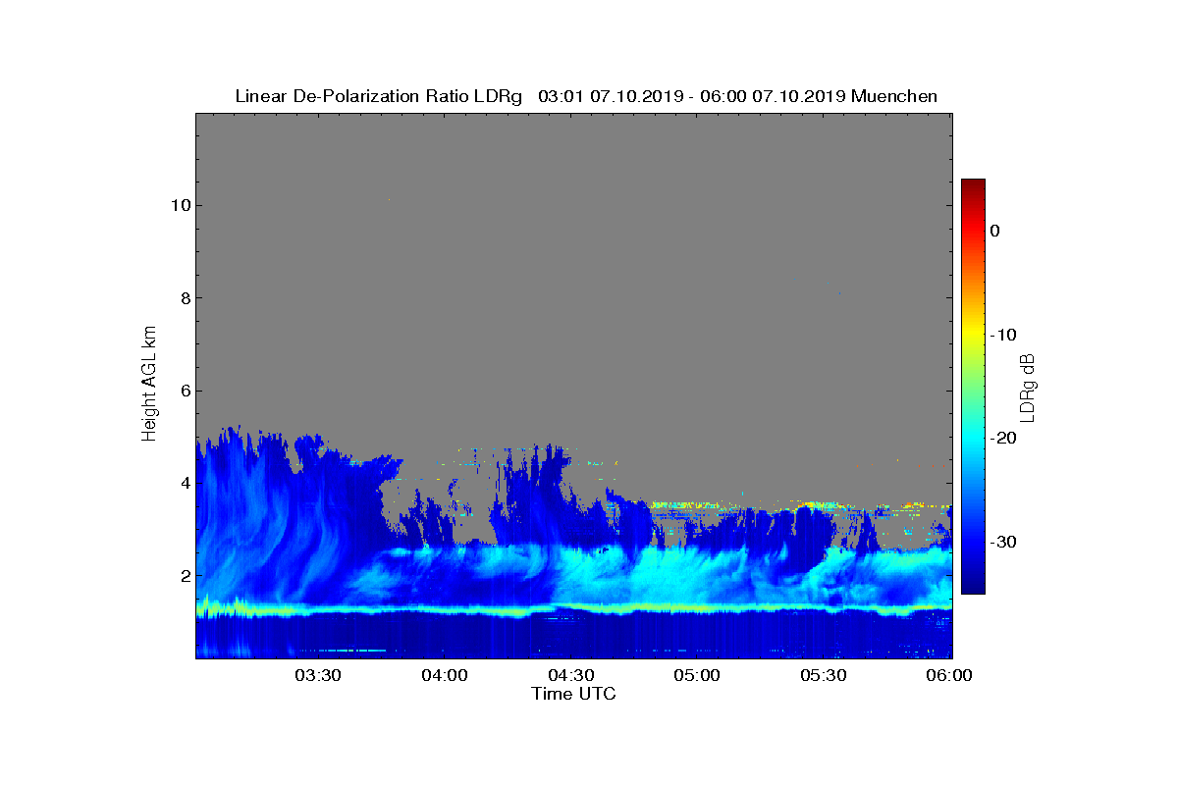Click the 'Height AGL km' axis label
The height and width of the screenshot is (785, 1178).
tap(149, 385)
